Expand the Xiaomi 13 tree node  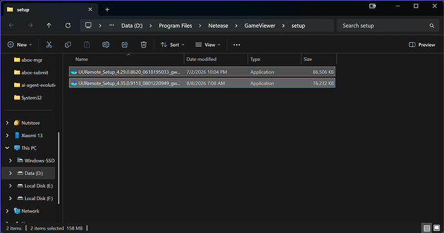point(7,135)
